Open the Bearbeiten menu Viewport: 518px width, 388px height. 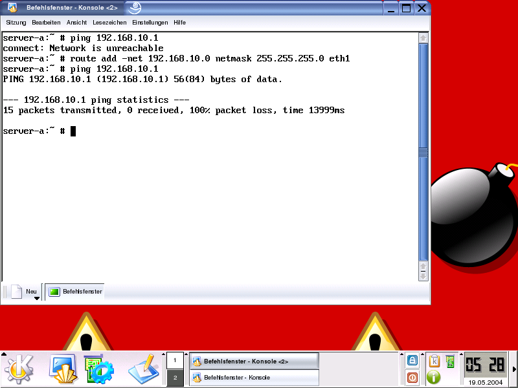pos(46,23)
